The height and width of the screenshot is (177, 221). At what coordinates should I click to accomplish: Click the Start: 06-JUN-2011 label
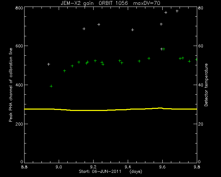pyautogui.click(x=100, y=171)
